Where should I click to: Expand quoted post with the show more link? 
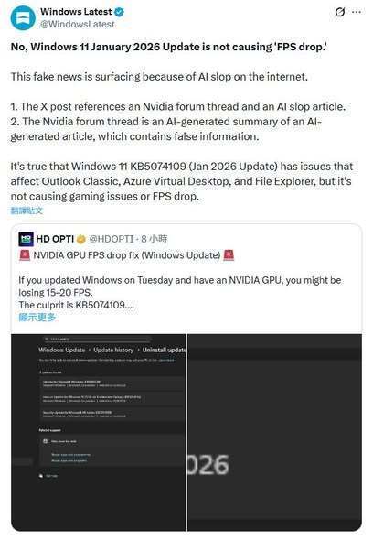pos(37,318)
